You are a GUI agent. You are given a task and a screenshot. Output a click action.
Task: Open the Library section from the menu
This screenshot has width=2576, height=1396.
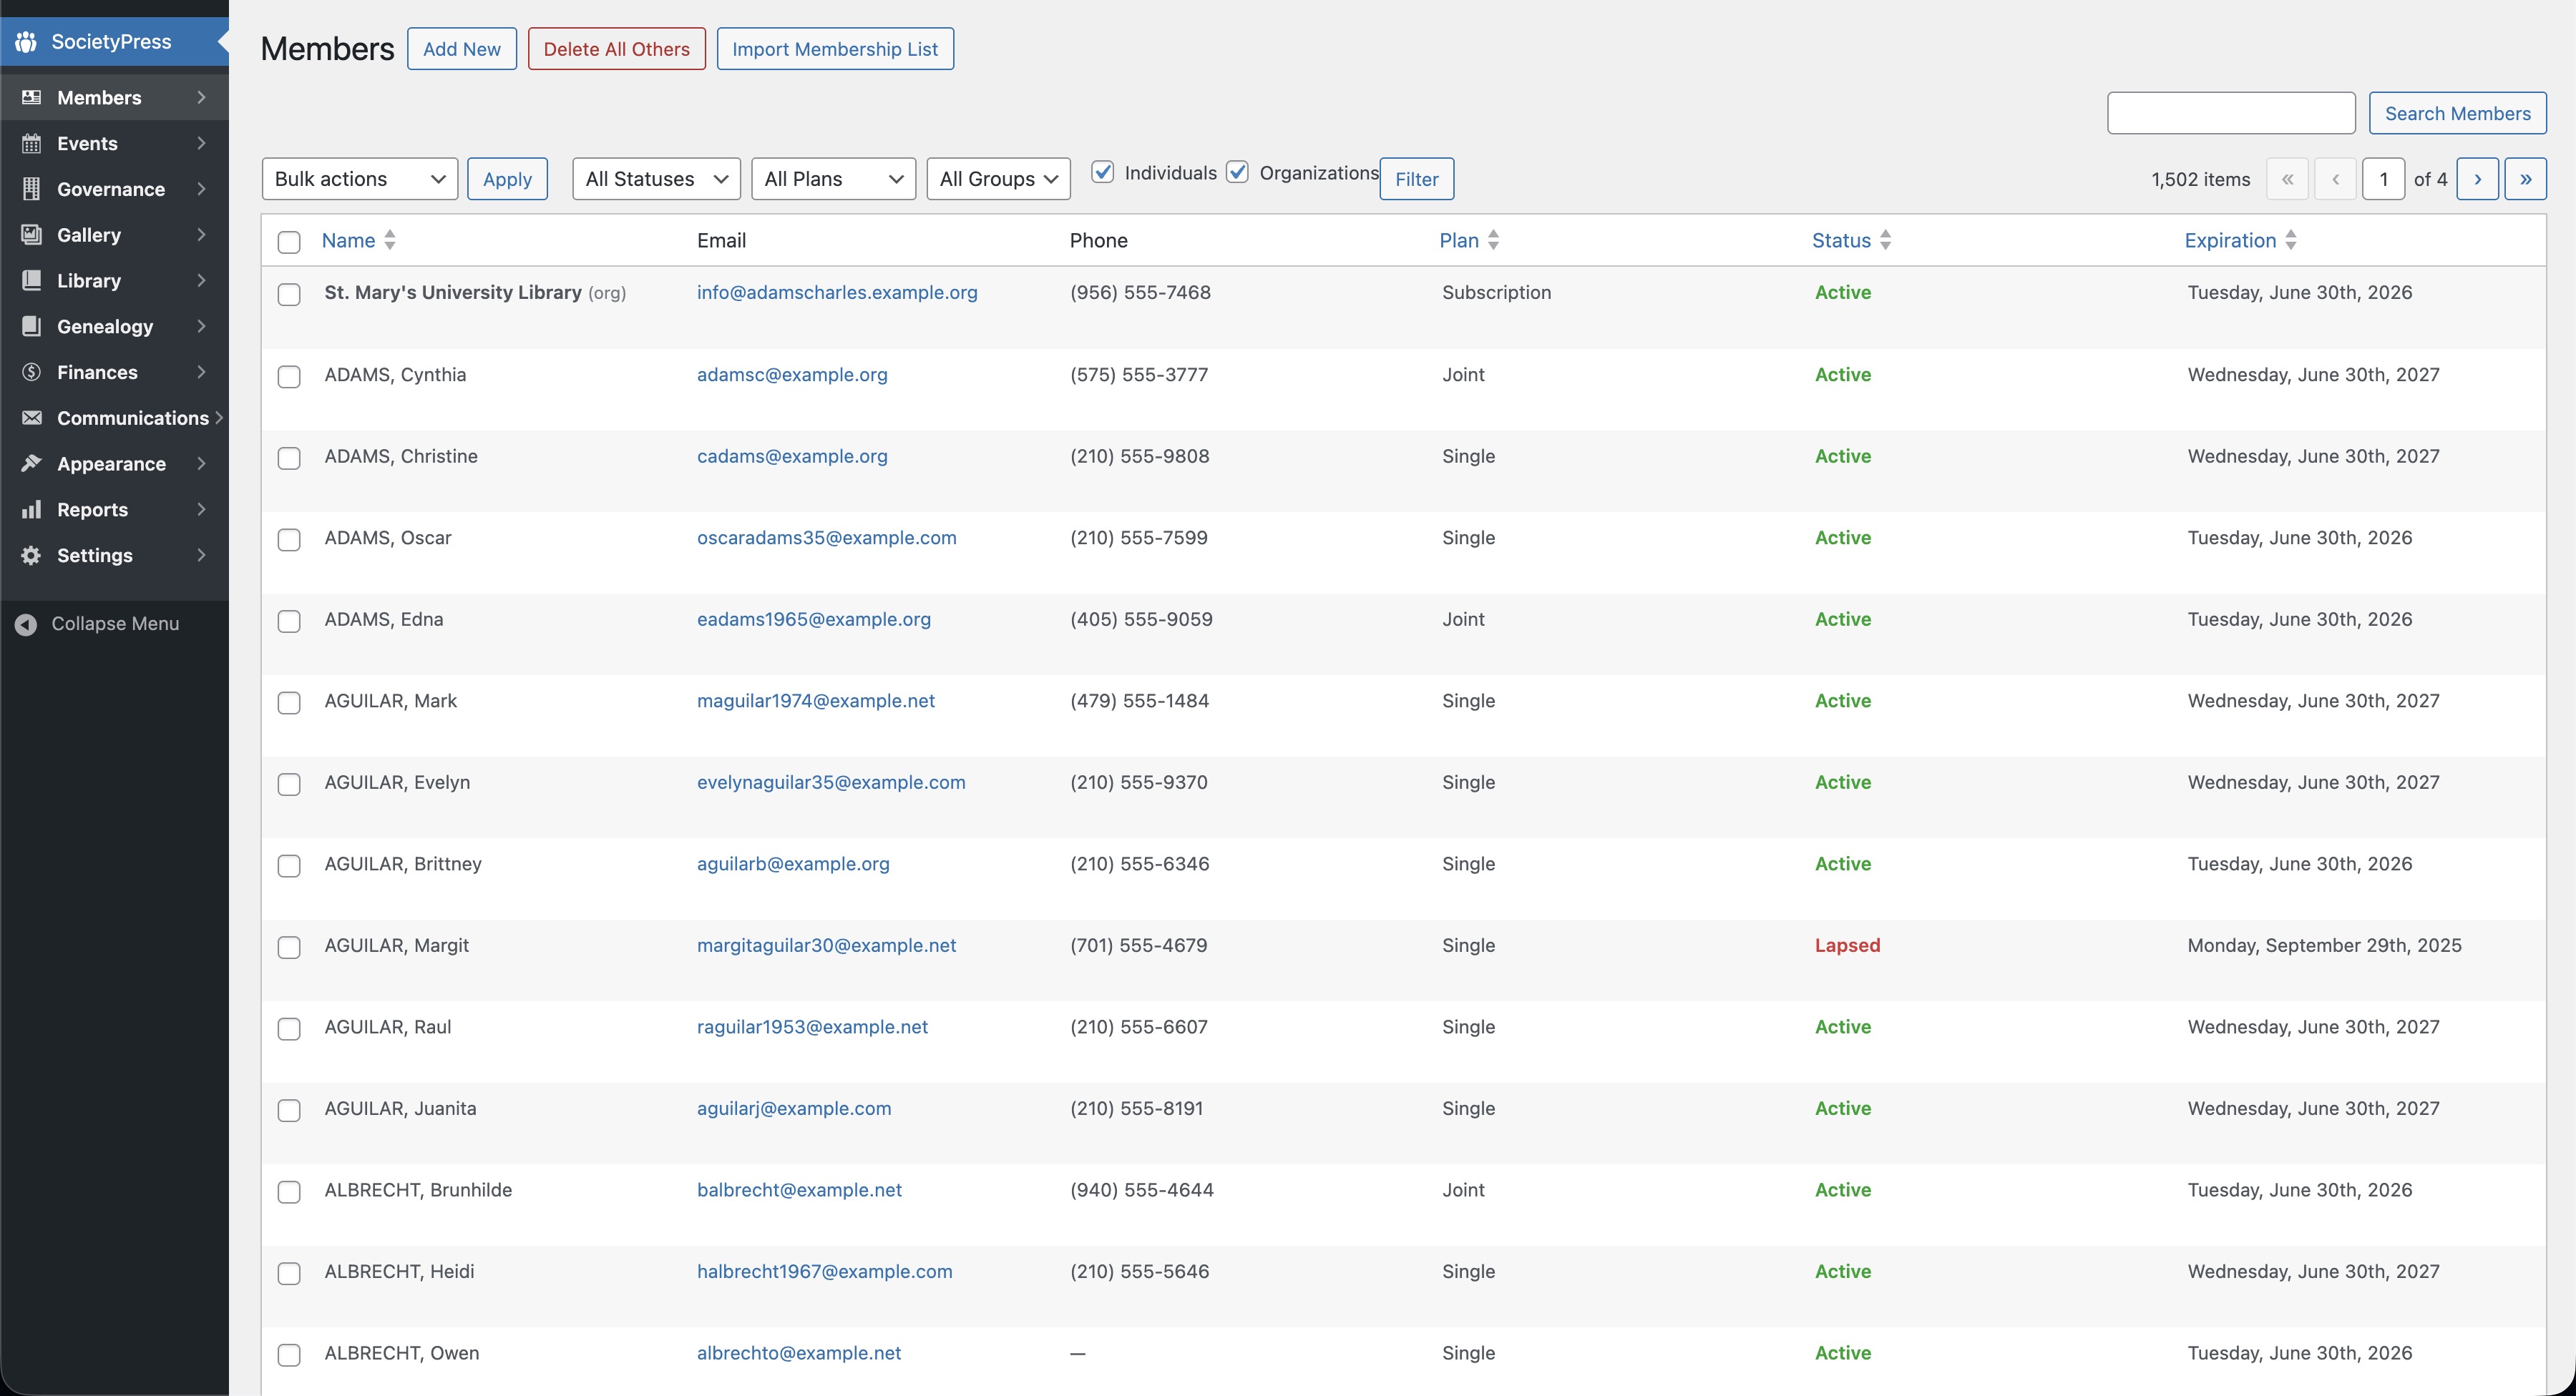[x=89, y=280]
